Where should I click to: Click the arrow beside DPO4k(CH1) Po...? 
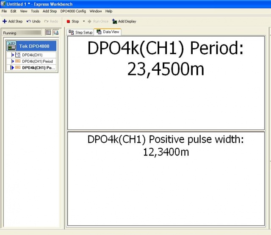tap(12, 68)
